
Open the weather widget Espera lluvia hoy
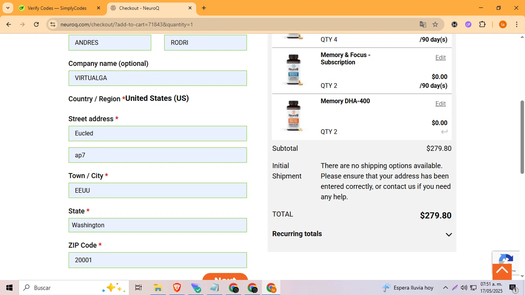(408, 288)
